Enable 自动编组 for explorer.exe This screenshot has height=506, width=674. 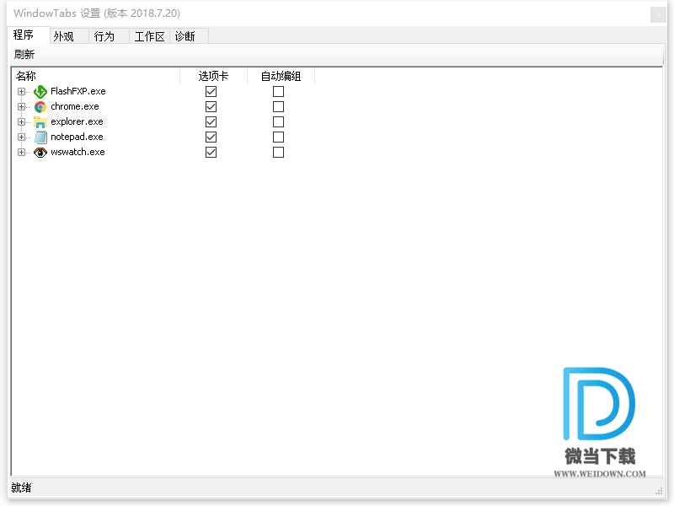279,121
